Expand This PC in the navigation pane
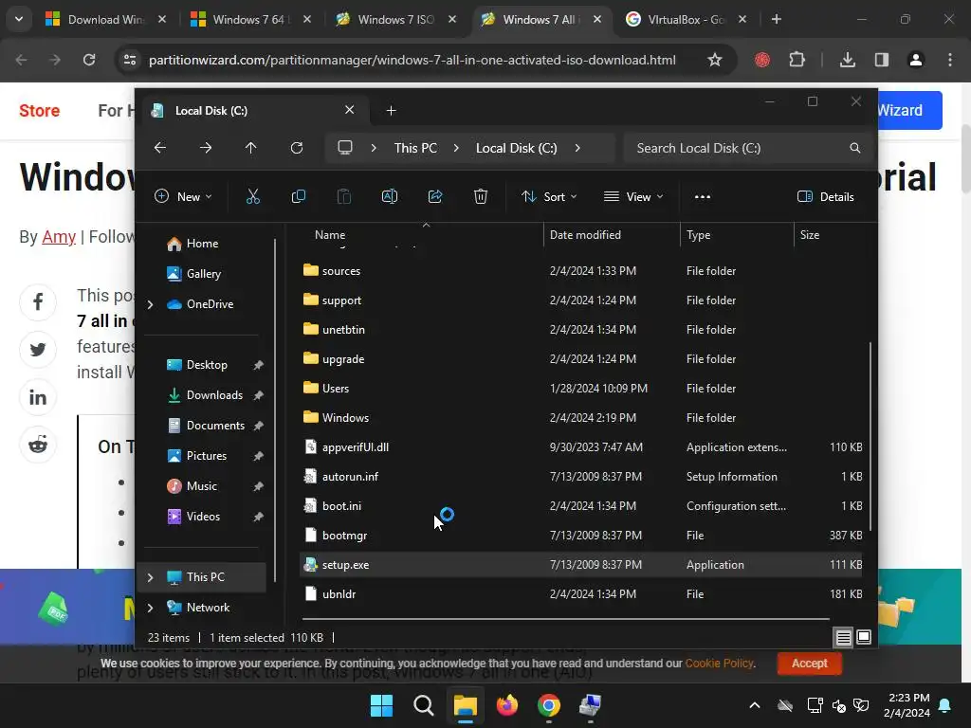Viewport: 971px width, 728px height. 150,577
